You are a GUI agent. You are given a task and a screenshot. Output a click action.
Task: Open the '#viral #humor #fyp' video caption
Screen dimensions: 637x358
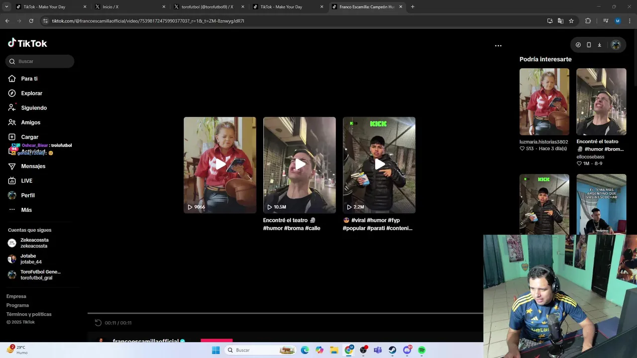pos(378,224)
